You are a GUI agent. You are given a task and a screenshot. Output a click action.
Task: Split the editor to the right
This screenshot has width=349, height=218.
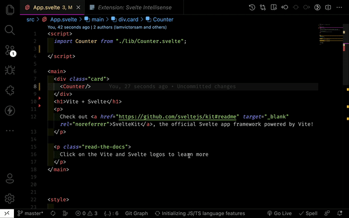[x=328, y=8]
